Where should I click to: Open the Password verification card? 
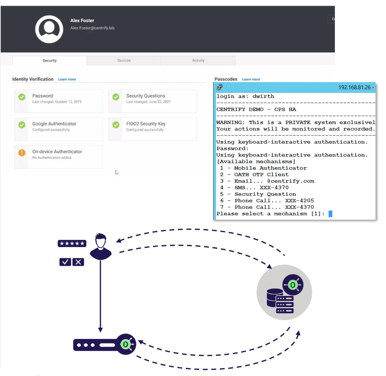coord(59,101)
